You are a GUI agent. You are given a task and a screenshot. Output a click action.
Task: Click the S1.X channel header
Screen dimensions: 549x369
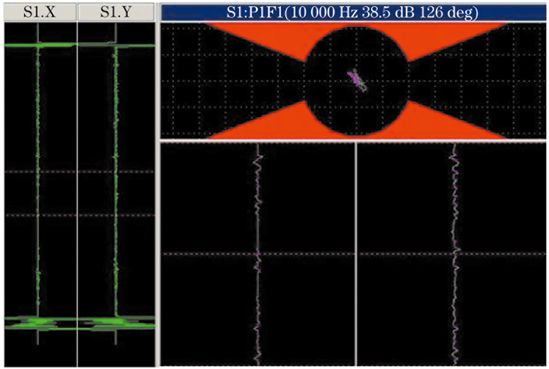click(x=40, y=12)
